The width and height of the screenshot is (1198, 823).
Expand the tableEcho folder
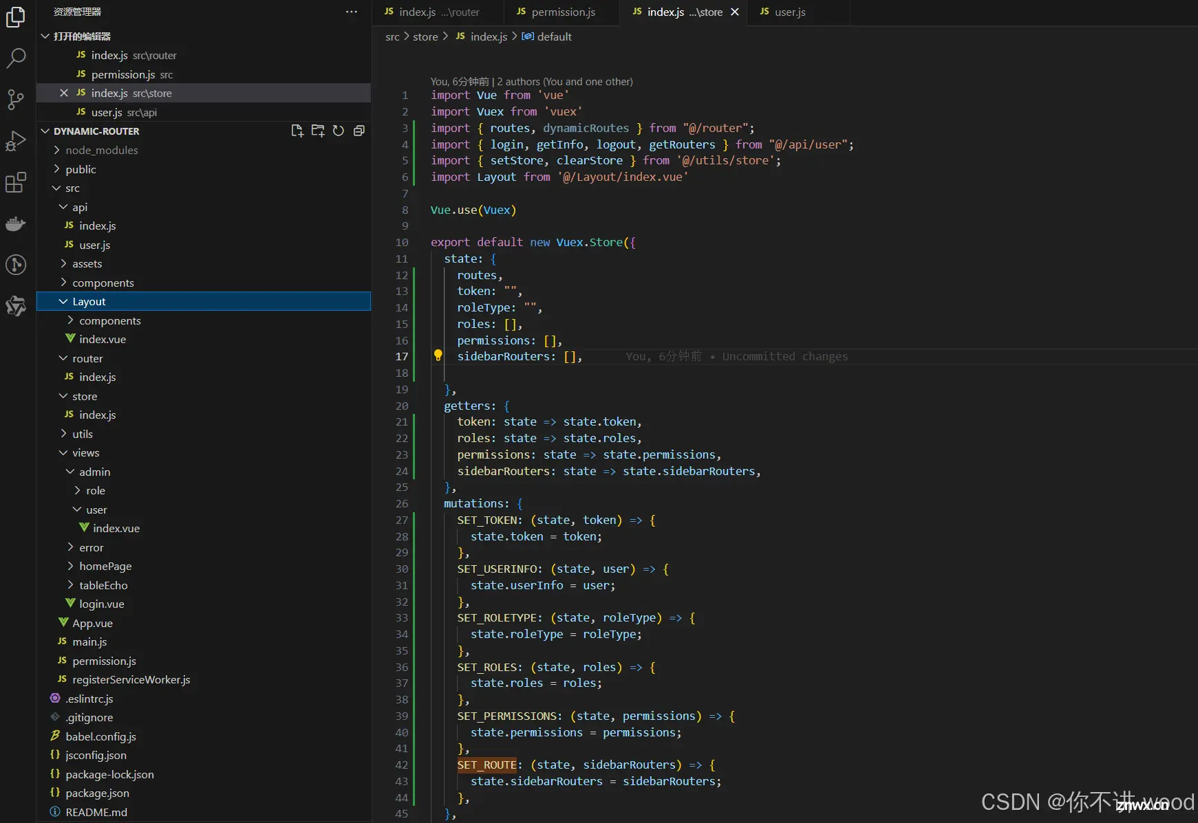tap(204, 585)
